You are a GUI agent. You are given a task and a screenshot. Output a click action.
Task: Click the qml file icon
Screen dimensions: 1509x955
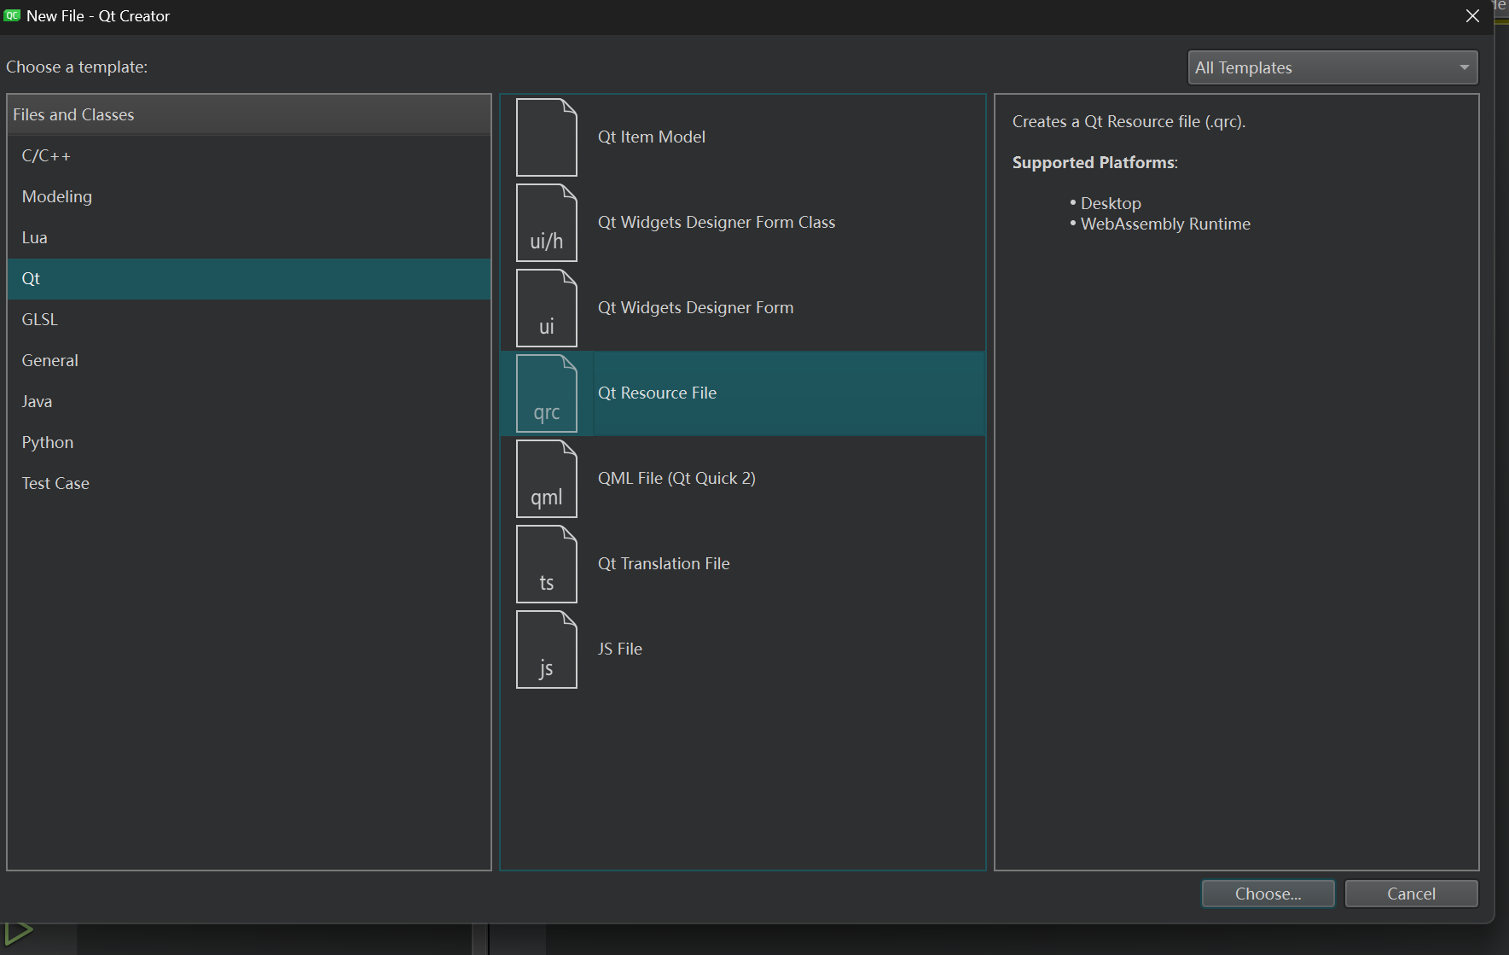[546, 479]
